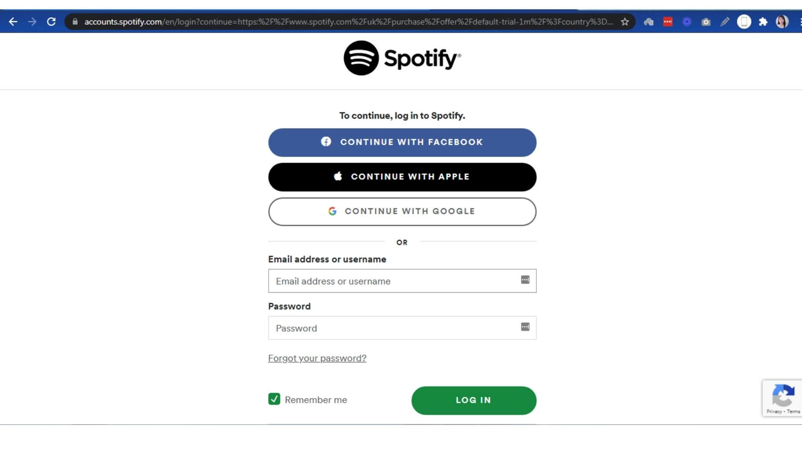Viewport: 802px width, 451px height.
Task: Open Continue with Apple option
Action: 402,177
